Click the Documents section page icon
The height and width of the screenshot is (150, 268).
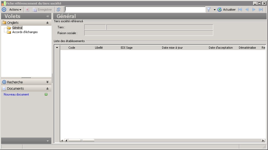click(x=4, y=88)
